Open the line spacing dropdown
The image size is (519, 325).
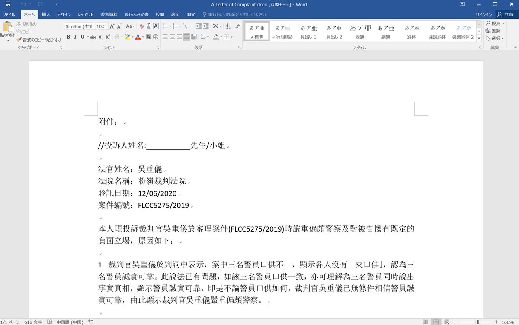(x=205, y=37)
